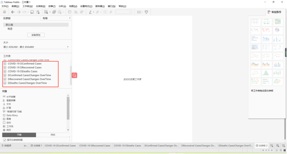This screenshot has height=154, width=287.
Task: Select DConfirmed CasesChanges OverTime in sheets list
Action: point(29,75)
